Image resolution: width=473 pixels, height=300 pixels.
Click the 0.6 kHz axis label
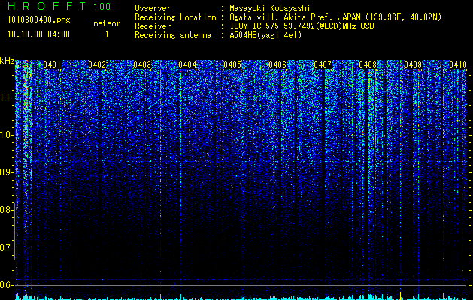6,285
